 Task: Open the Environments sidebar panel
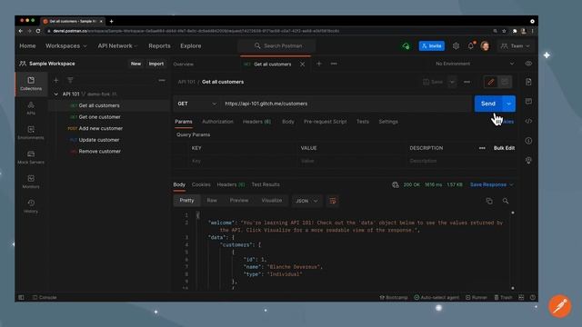(31, 133)
